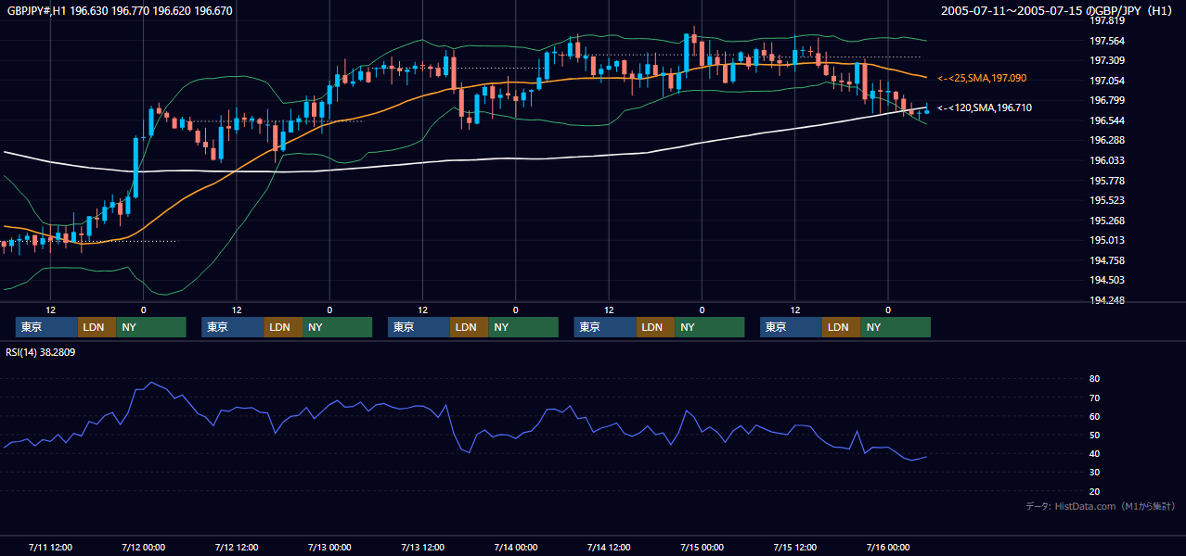The width and height of the screenshot is (1186, 556).
Task: Click the HistData.com data source credit
Action: 1101,507
